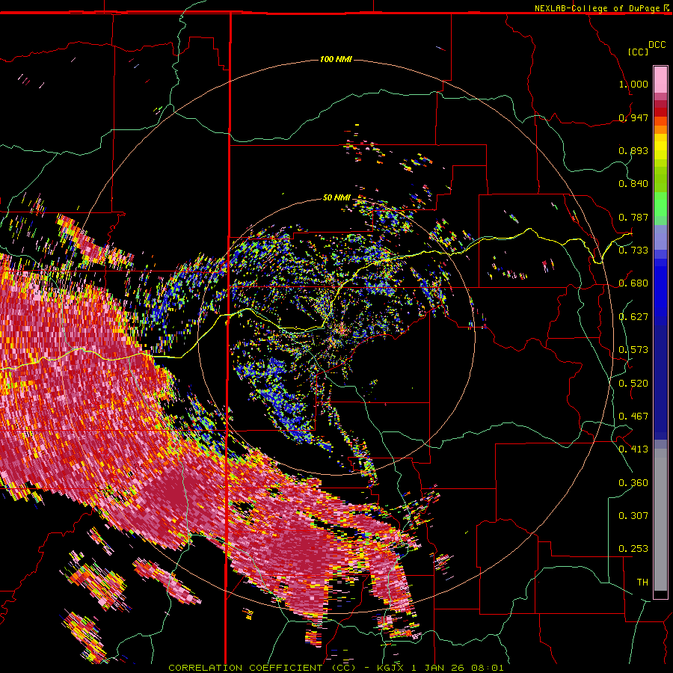673x673 pixels.
Task: Pick the bright green color bar segment
Action: click(660, 204)
